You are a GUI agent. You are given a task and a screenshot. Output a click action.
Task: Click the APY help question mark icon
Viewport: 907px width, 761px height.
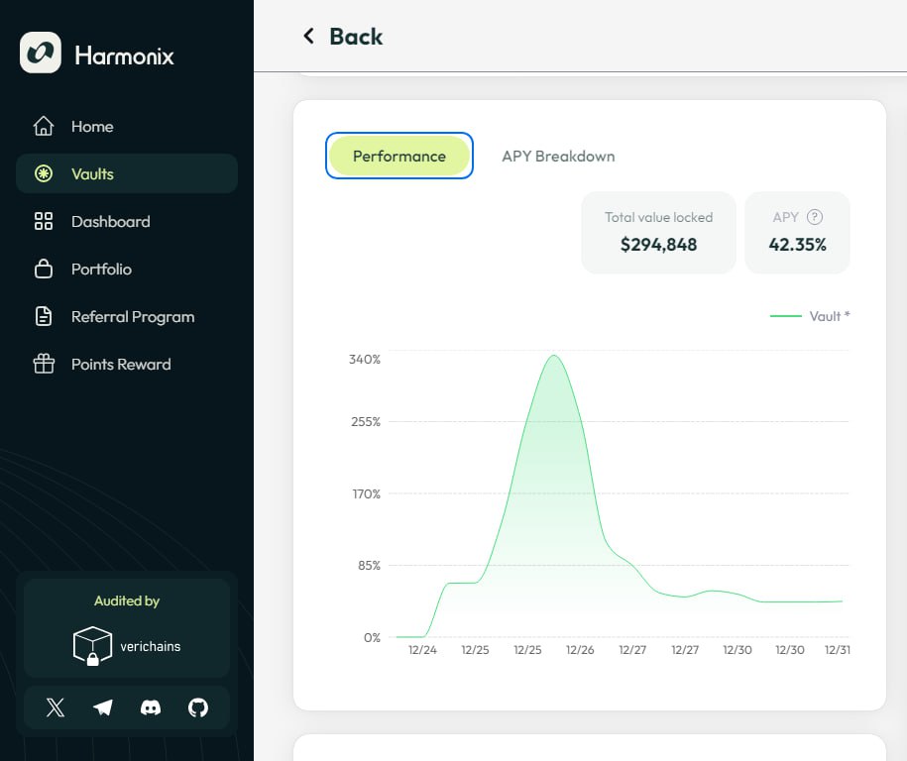(x=815, y=217)
